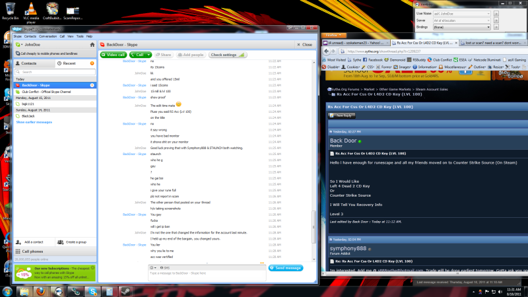The height and width of the screenshot is (297, 528).
Task: Open the Tools menu in Skype
Action: [x=80, y=36]
